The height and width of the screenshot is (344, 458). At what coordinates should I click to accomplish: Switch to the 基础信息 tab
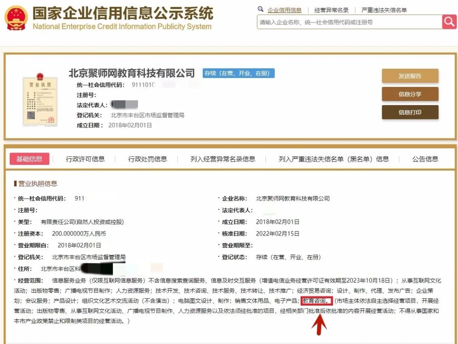pos(29,159)
